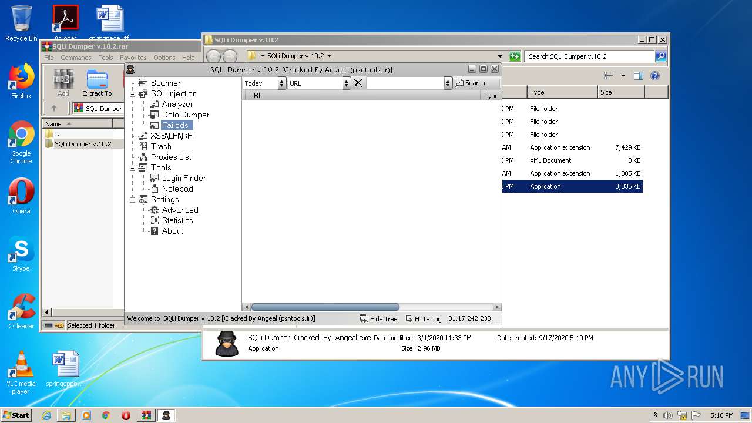Screen dimensions: 752x423
Task: Click Hide Tree in the status bar
Action: pyautogui.click(x=379, y=318)
